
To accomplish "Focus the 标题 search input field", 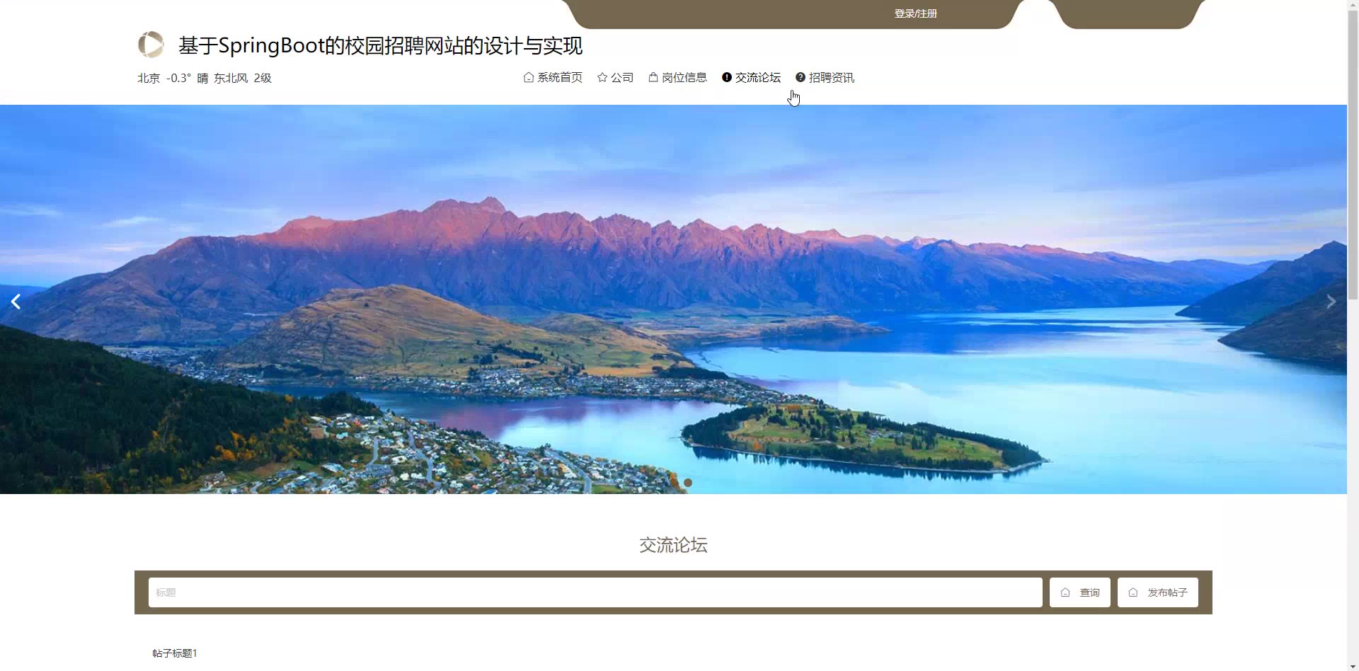I will tap(595, 592).
